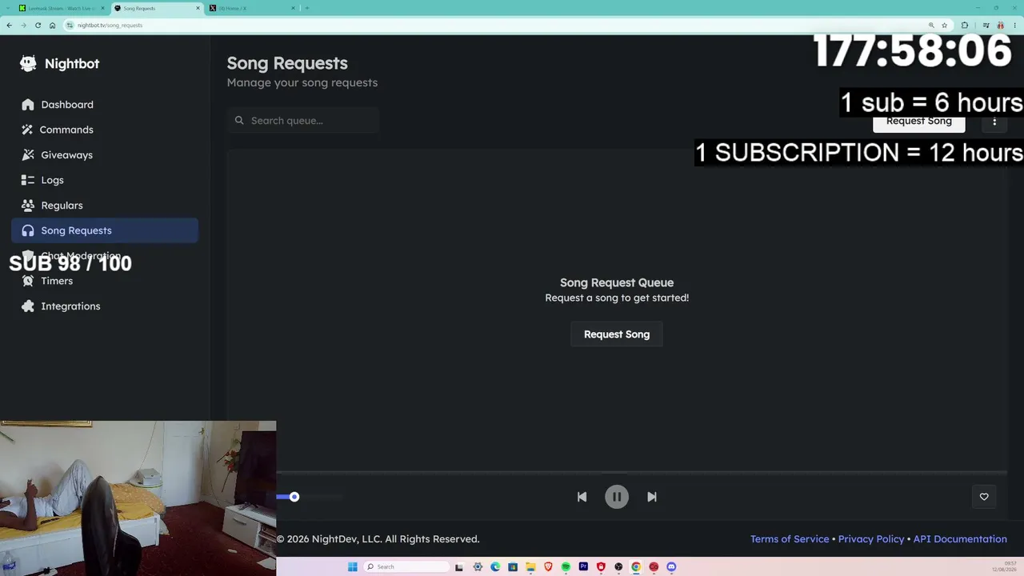Open OBS Studio from the taskbar
The height and width of the screenshot is (576, 1024).
pyautogui.click(x=618, y=567)
